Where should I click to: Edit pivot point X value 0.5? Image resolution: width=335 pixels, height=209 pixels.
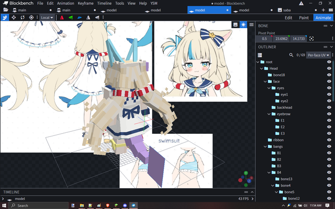tap(264, 39)
